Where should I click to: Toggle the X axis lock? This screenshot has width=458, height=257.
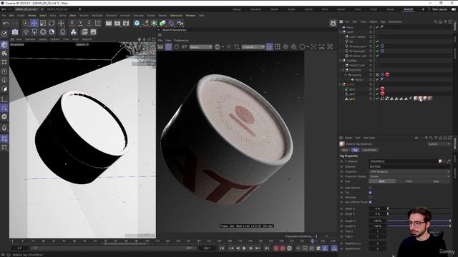(x=72, y=23)
